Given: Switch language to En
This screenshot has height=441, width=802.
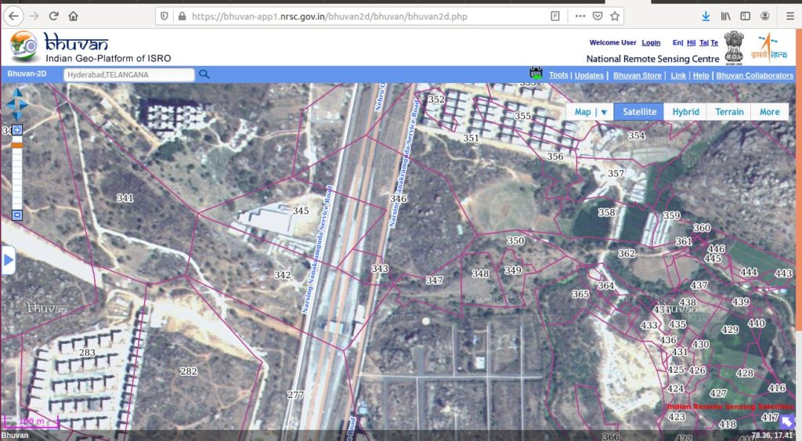Looking at the screenshot, I should point(677,42).
